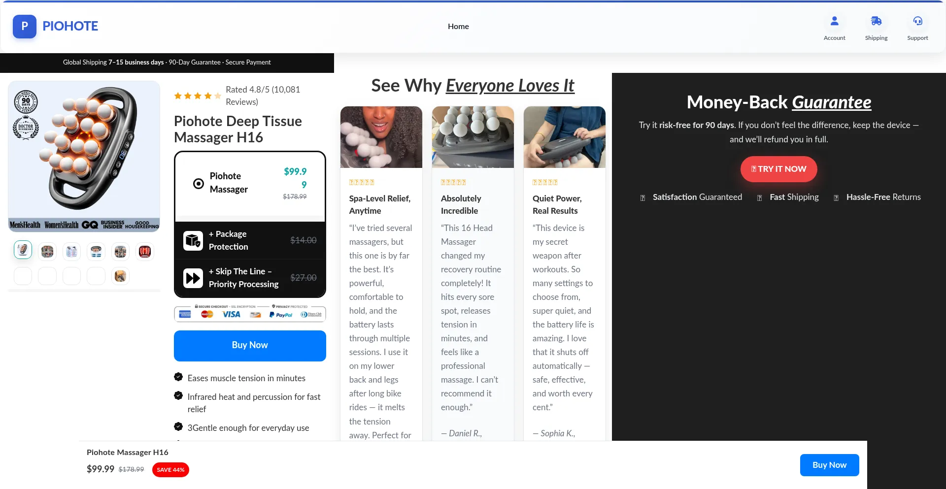Click the main massager product image
Screen dimensions: 946x489
(x=84, y=156)
